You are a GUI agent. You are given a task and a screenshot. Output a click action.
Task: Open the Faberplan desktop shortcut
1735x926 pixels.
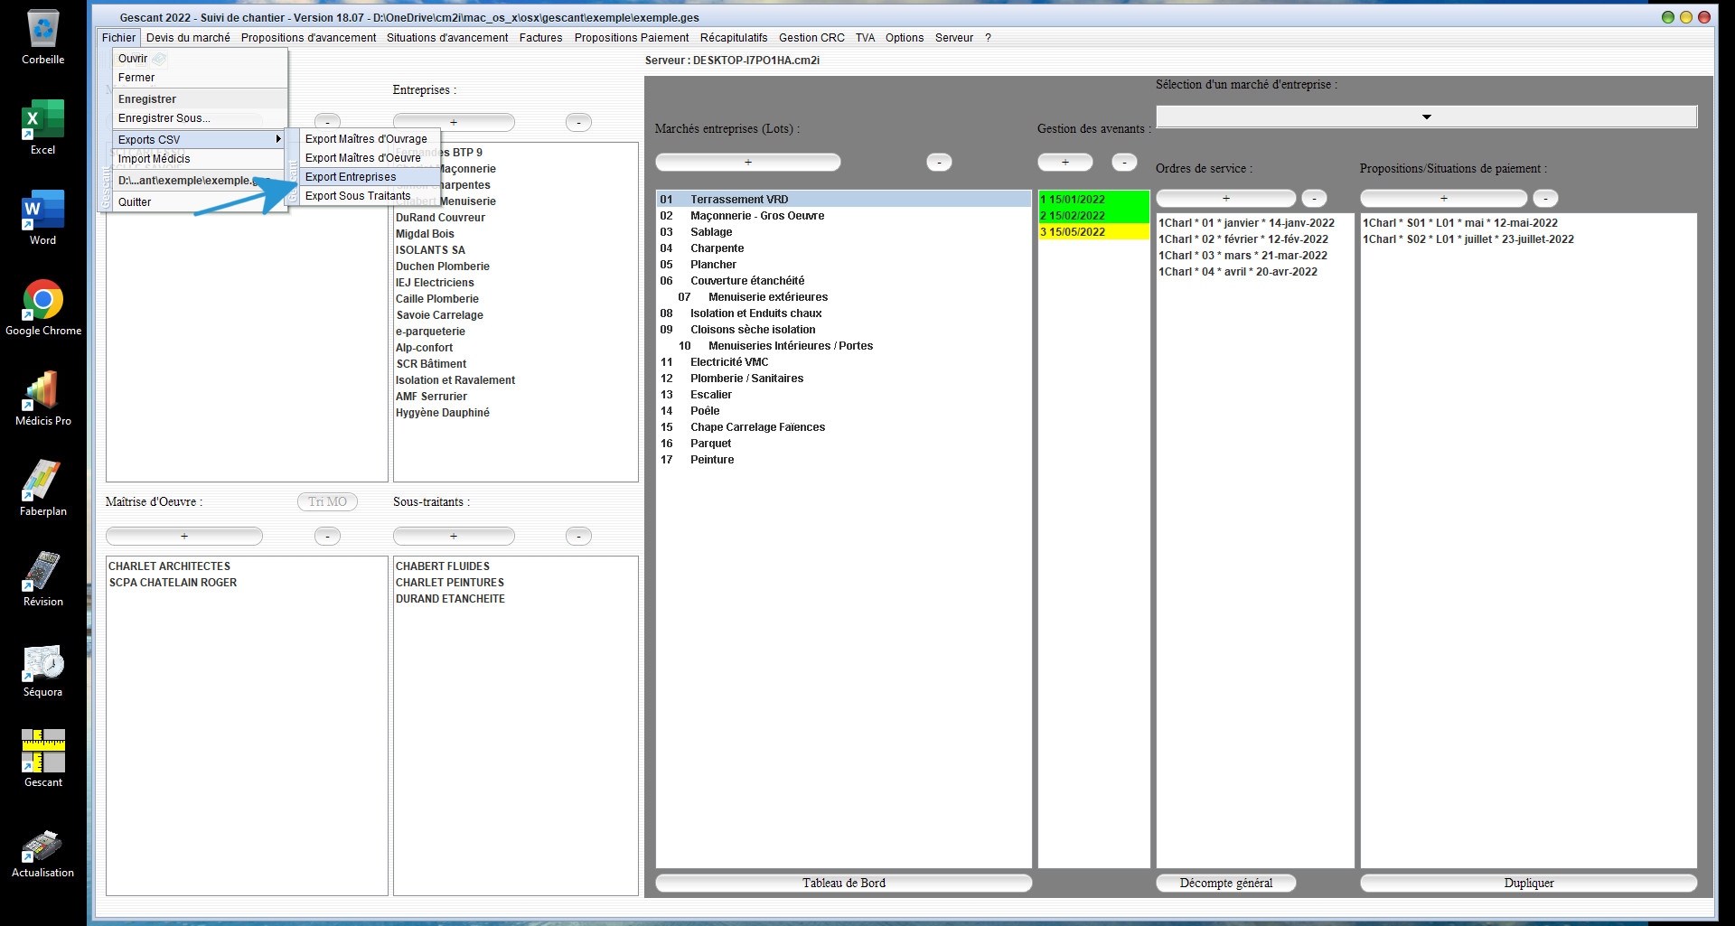pyautogui.click(x=43, y=489)
